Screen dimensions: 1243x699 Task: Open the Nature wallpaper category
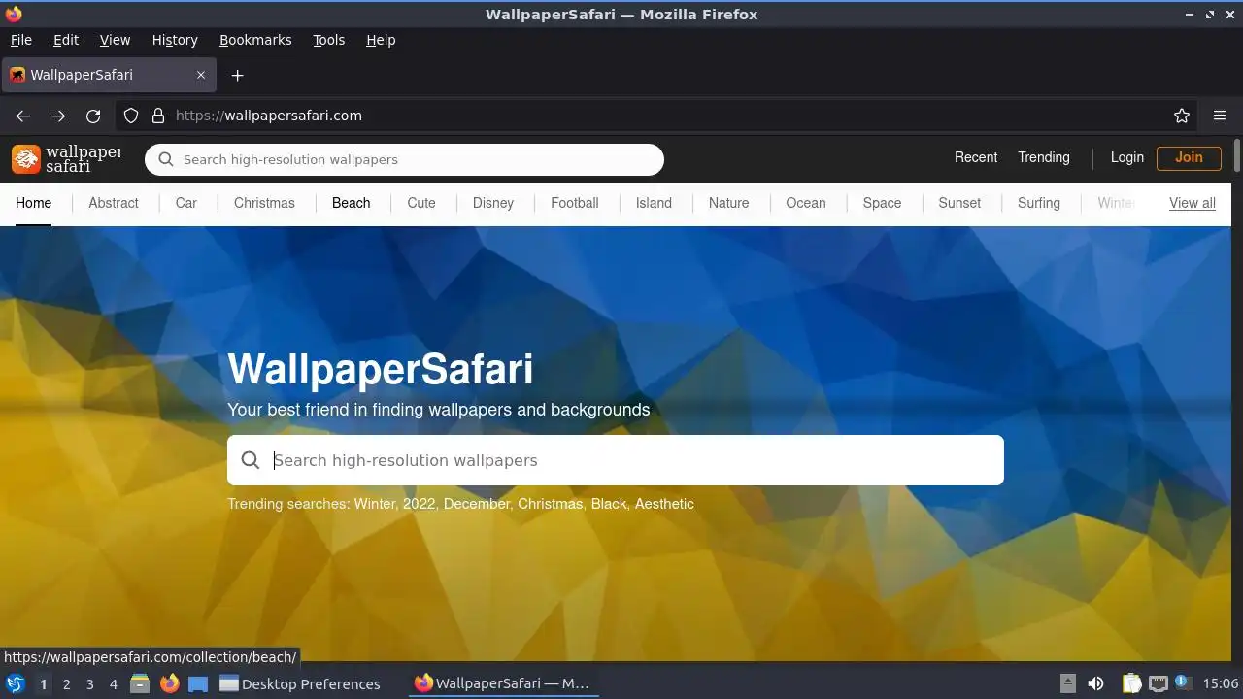(x=728, y=203)
